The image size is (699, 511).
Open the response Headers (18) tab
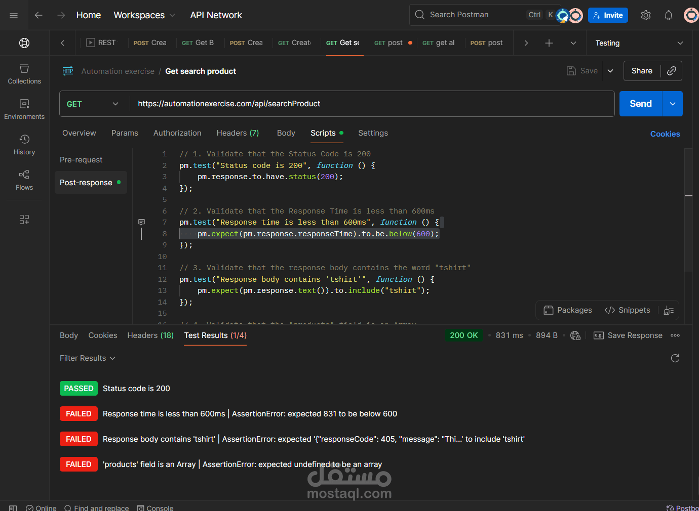click(x=150, y=335)
